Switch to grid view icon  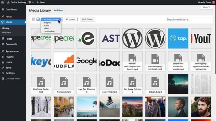coord(38,19)
